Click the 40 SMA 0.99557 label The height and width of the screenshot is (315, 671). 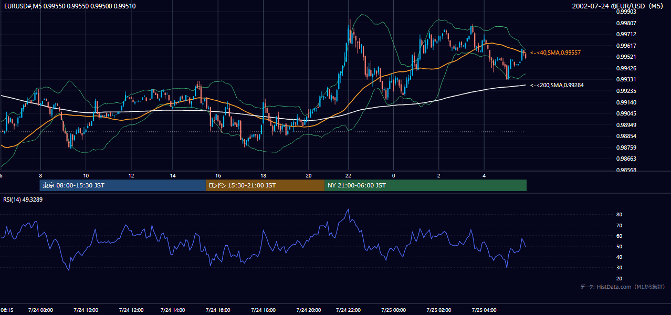[x=555, y=53]
